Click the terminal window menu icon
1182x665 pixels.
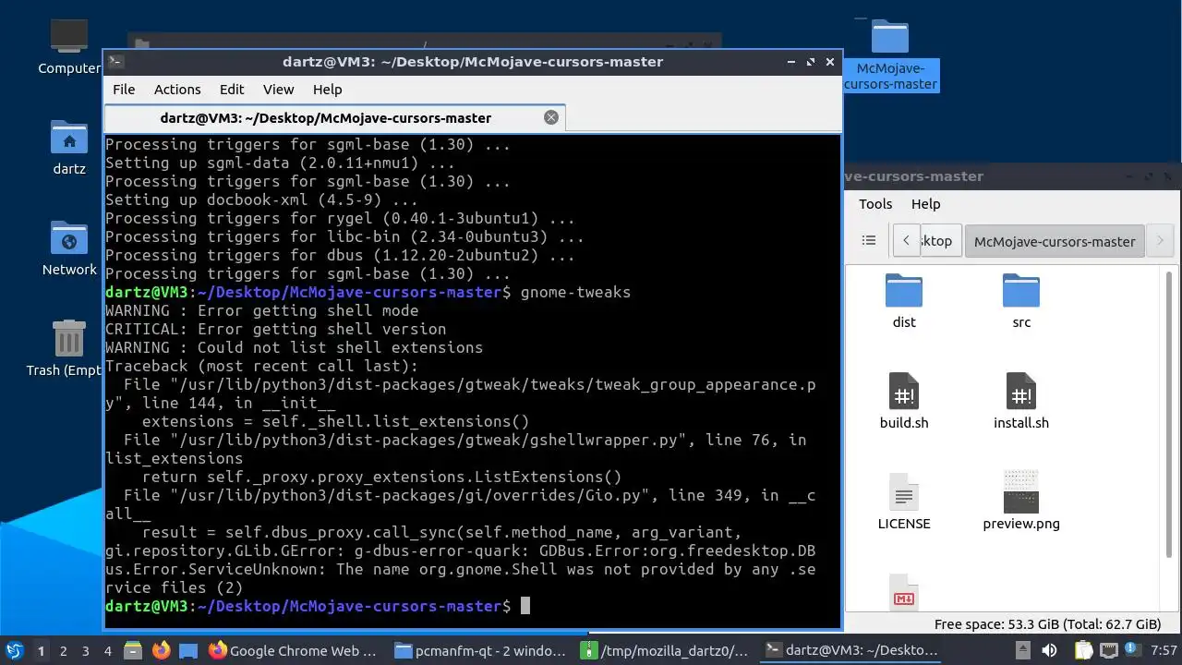tap(116, 62)
